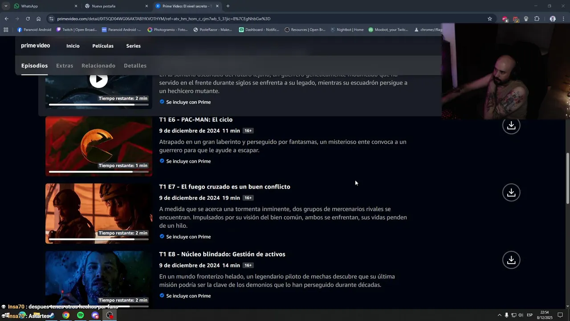Viewport: 570px width, 321px height.
Task: Play the partially visible top episode
Action: pyautogui.click(x=98, y=80)
